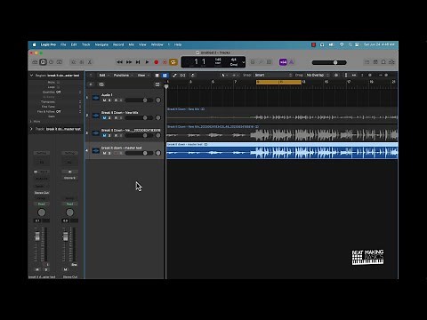Open the List Editors button

(x=367, y=62)
